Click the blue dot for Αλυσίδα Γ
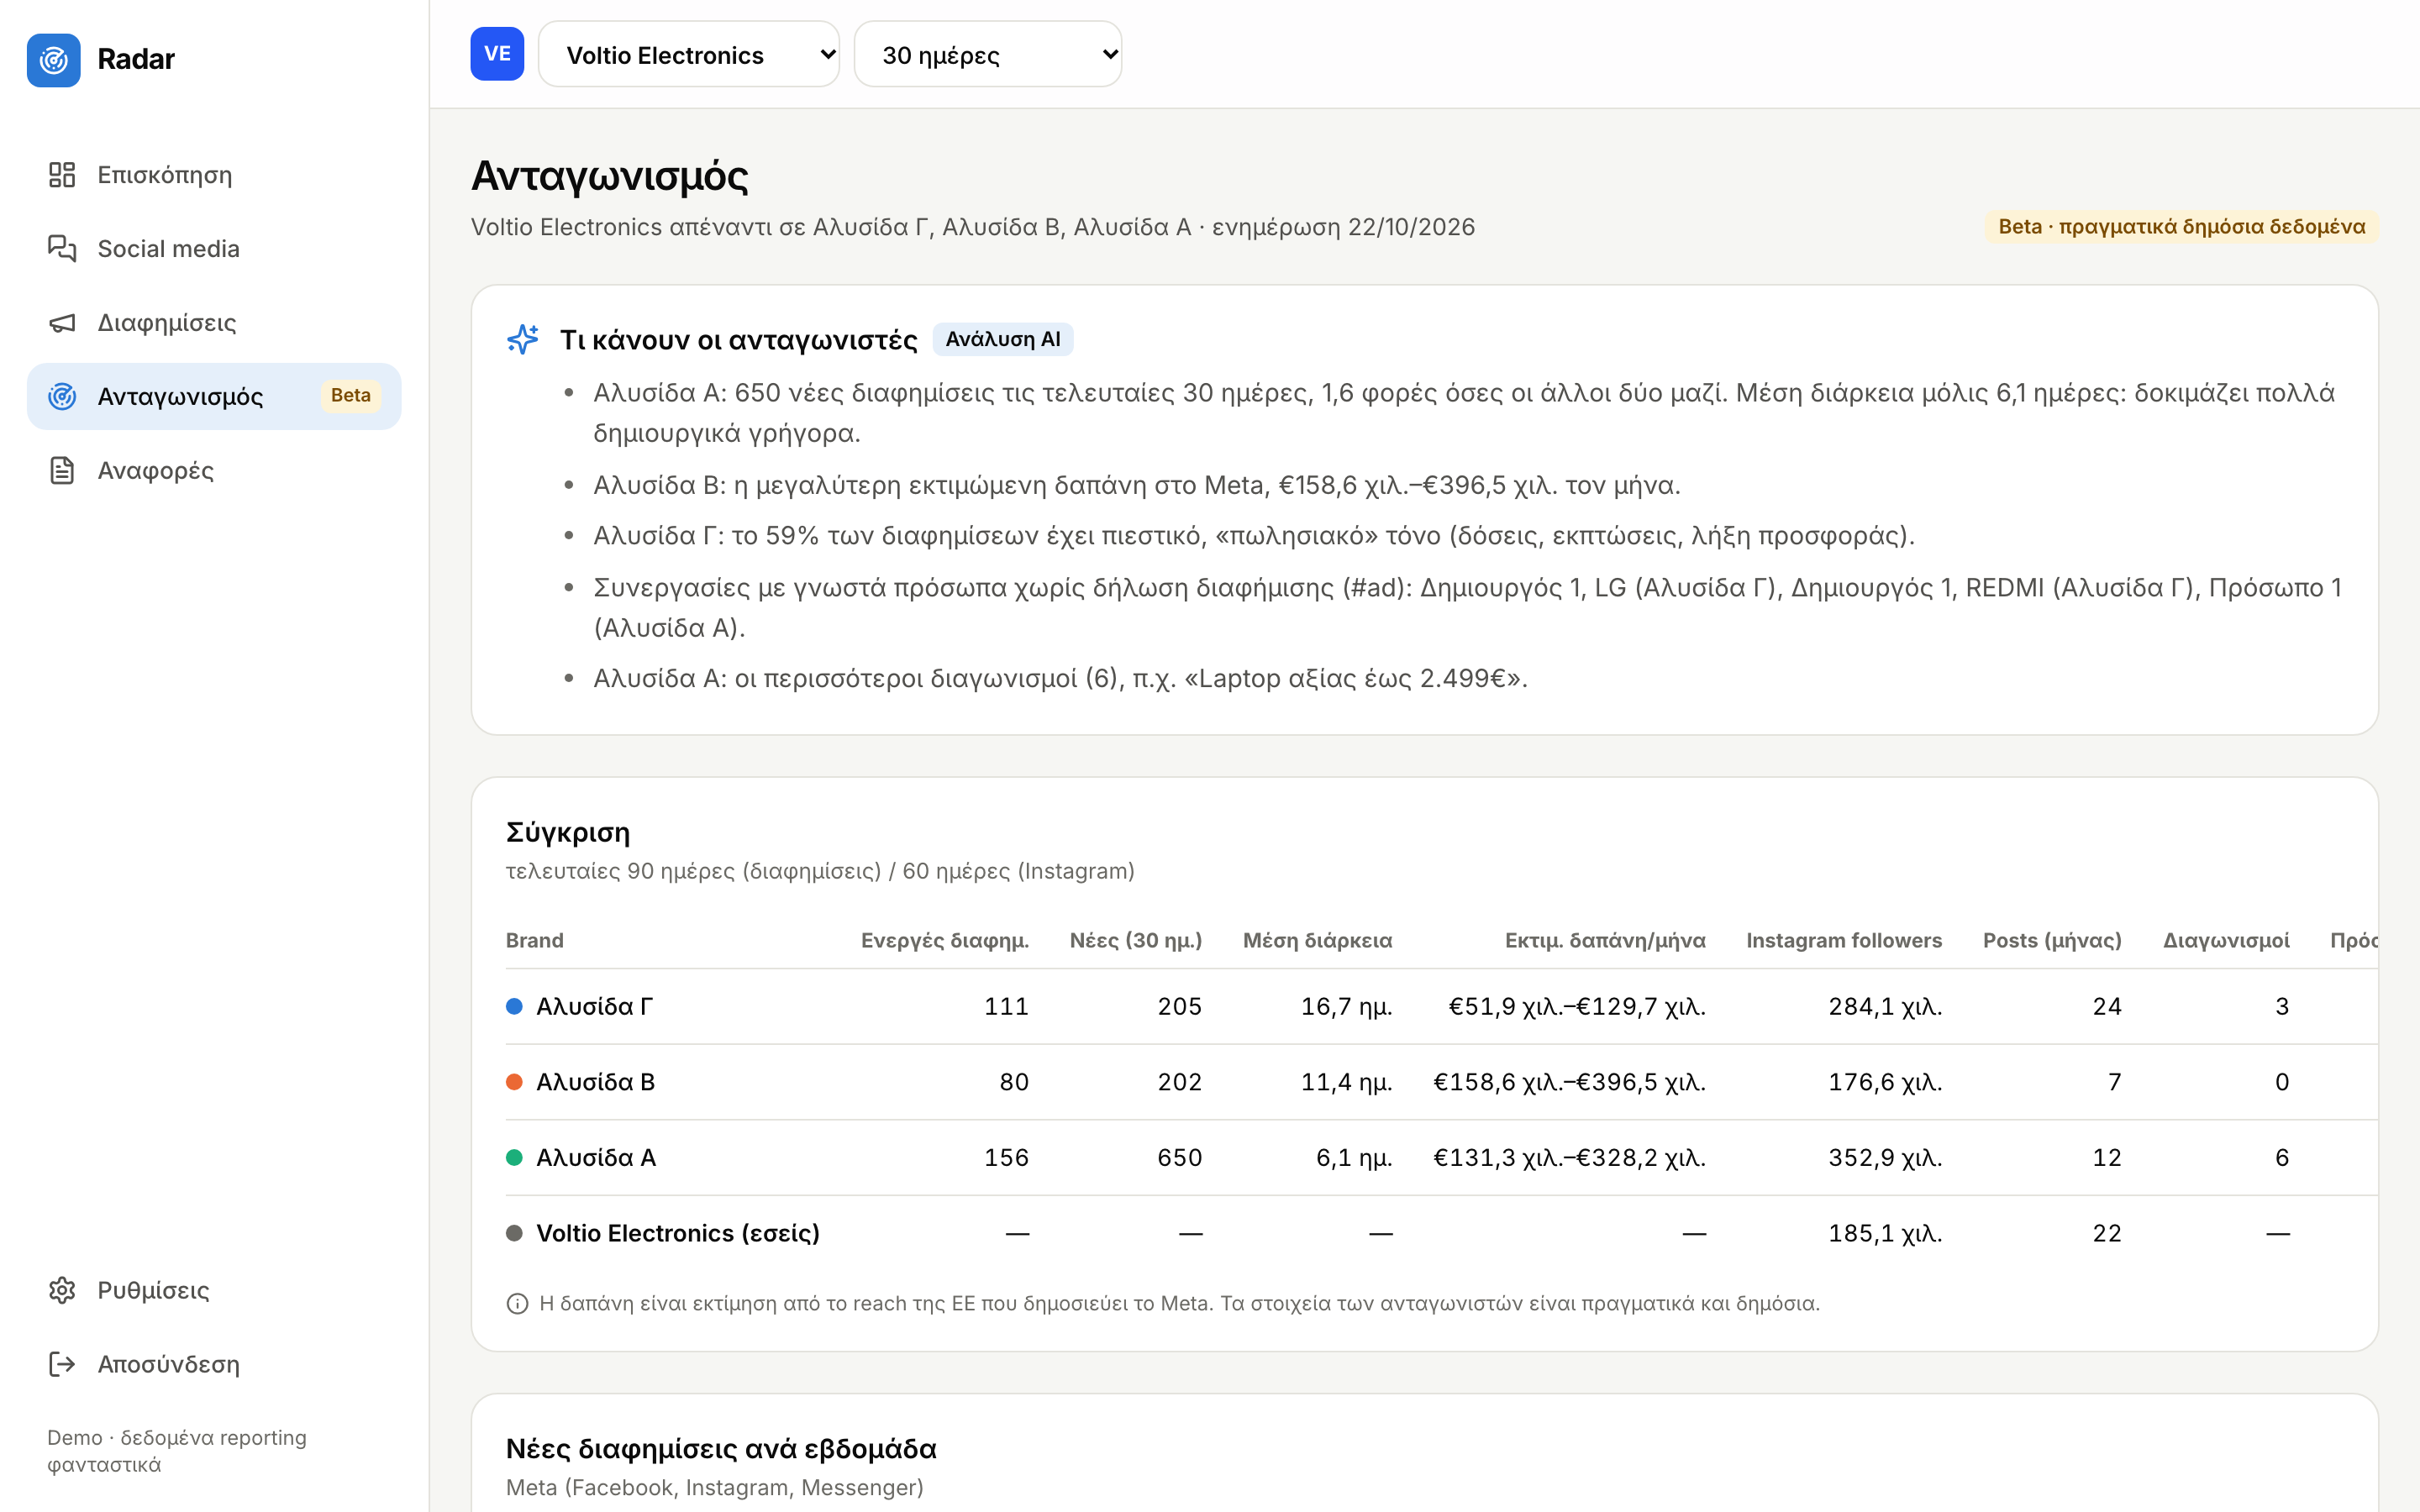The height and width of the screenshot is (1512, 2420). click(514, 1006)
